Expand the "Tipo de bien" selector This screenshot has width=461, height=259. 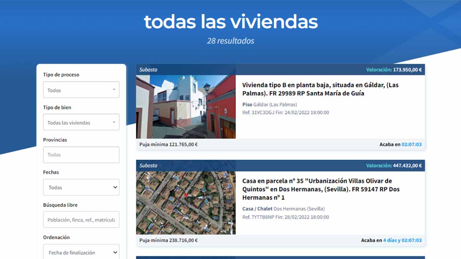81,122
